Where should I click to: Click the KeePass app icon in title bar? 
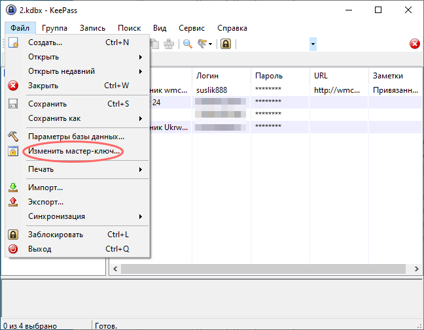(x=11, y=10)
